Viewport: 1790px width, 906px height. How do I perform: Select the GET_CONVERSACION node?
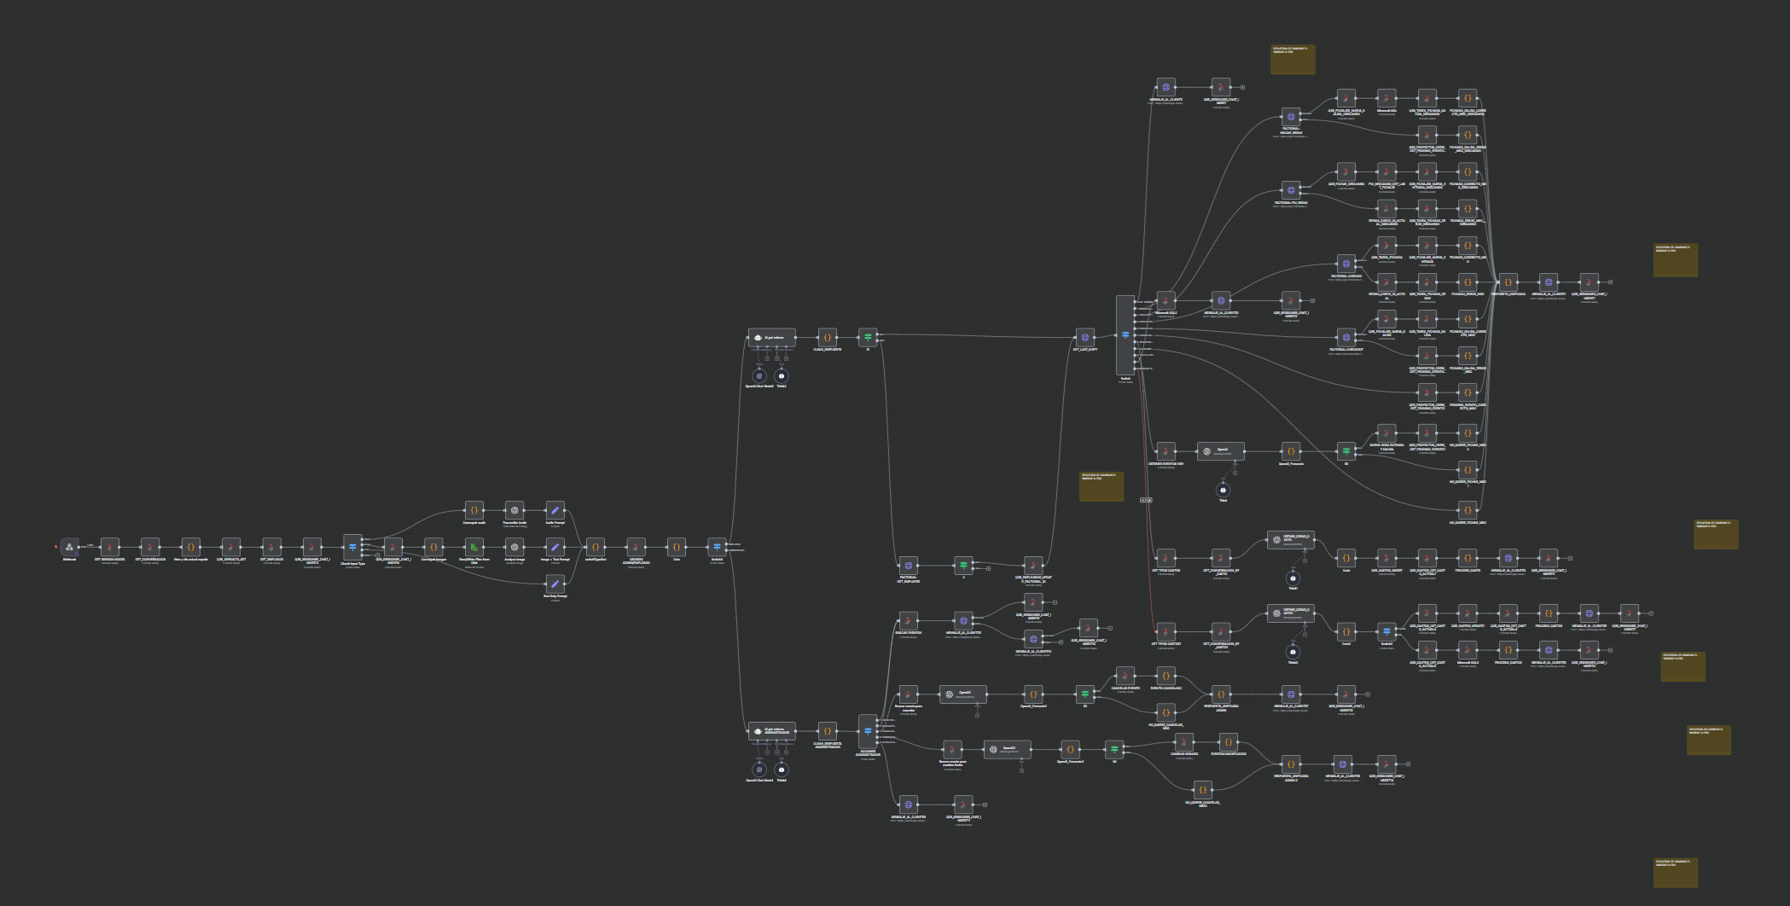coord(150,547)
